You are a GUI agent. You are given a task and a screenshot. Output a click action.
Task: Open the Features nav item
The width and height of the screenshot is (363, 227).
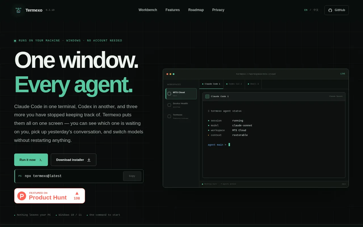click(173, 10)
